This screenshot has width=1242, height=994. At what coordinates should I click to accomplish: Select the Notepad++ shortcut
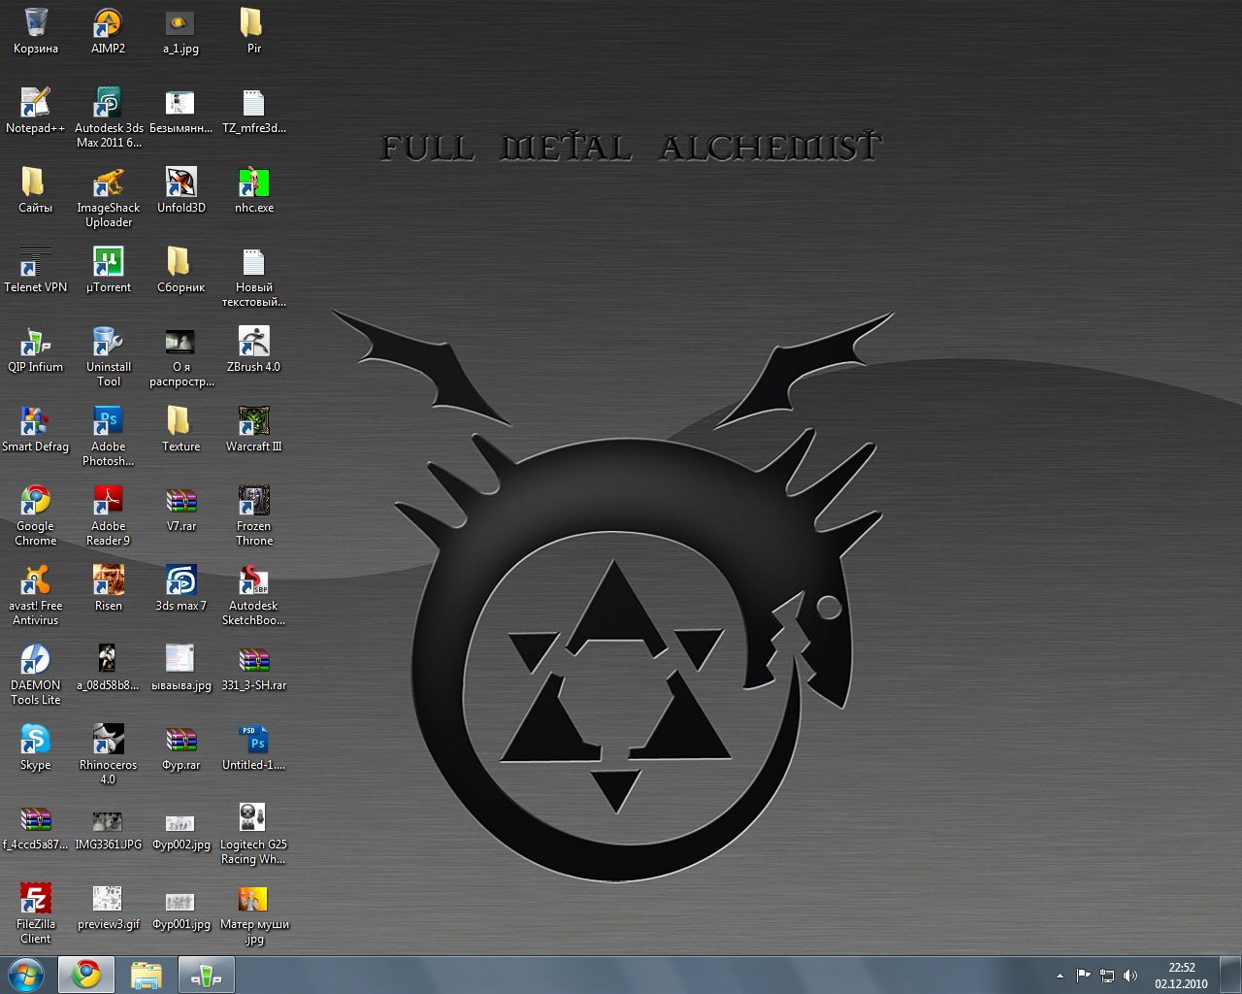coord(35,103)
